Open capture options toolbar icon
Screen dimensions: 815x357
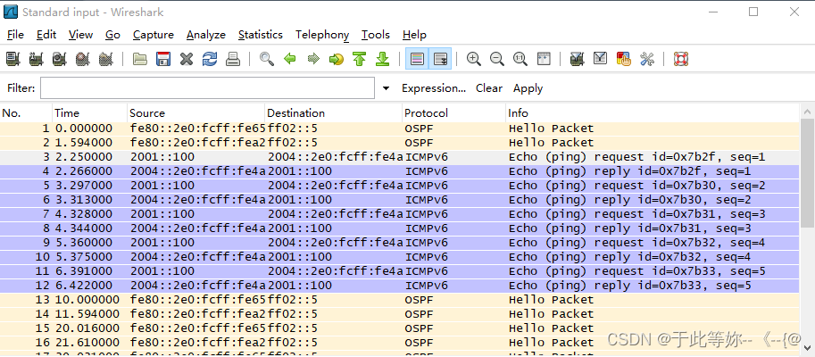click(36, 59)
